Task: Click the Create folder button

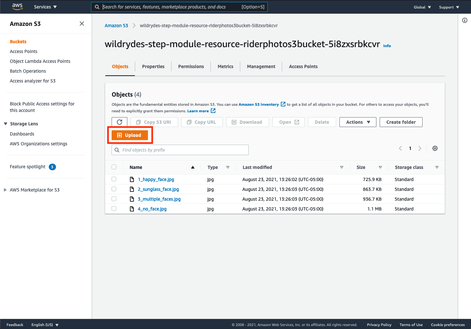Action: click(x=401, y=122)
